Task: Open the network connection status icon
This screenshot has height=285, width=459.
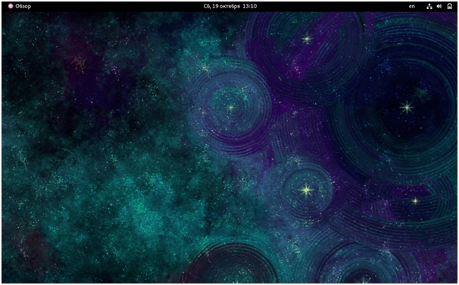Action: [429, 6]
